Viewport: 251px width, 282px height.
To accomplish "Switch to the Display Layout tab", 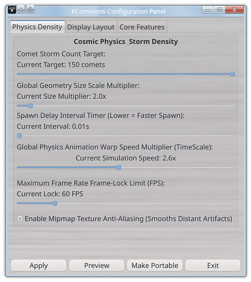I will (x=91, y=27).
